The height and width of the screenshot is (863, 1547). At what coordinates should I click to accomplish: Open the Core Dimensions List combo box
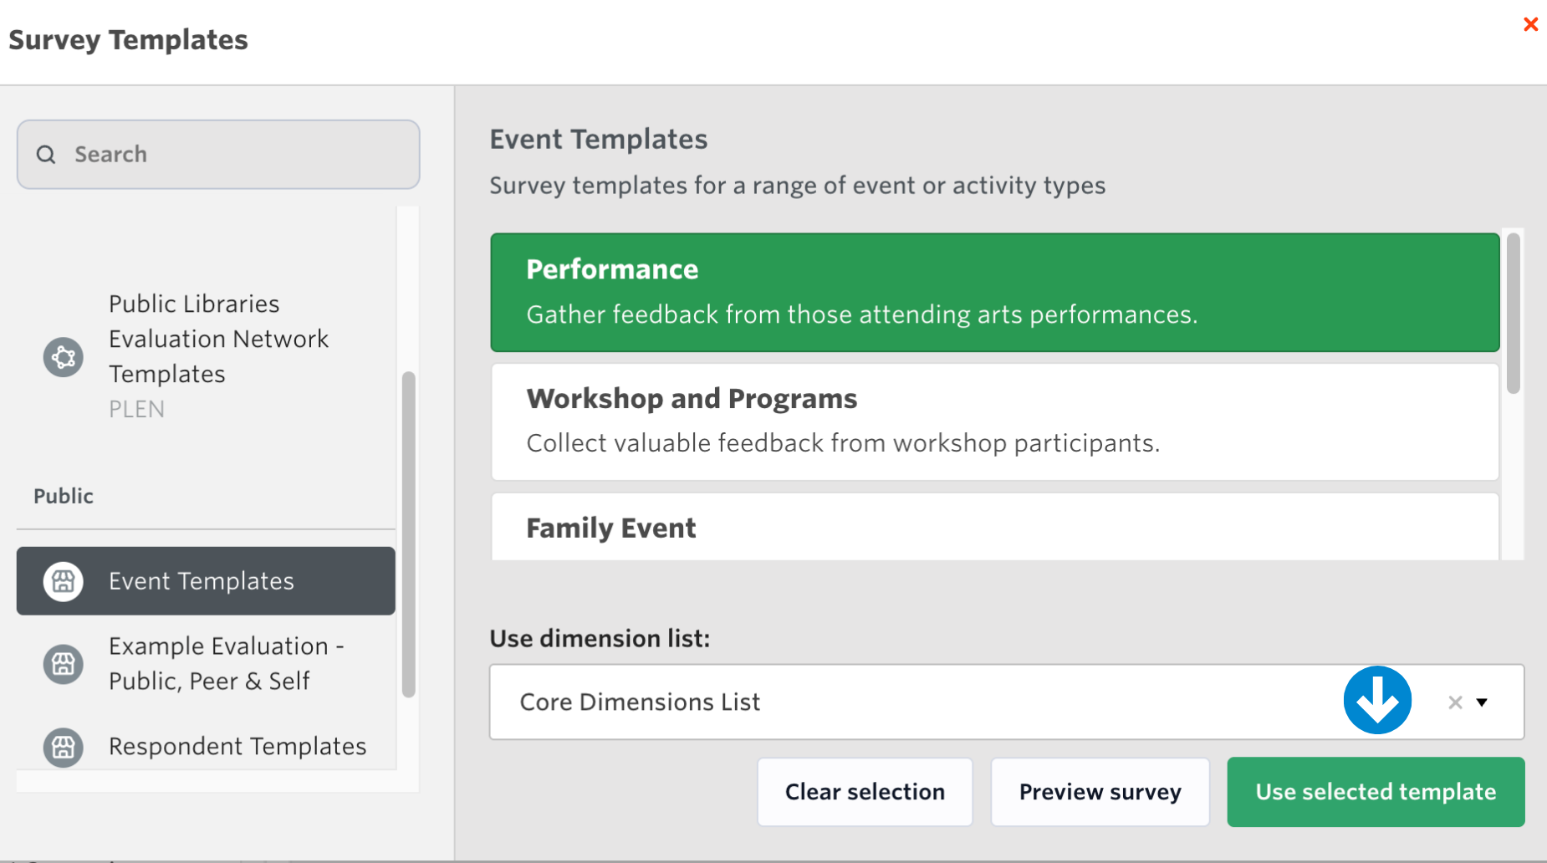[x=920, y=702]
